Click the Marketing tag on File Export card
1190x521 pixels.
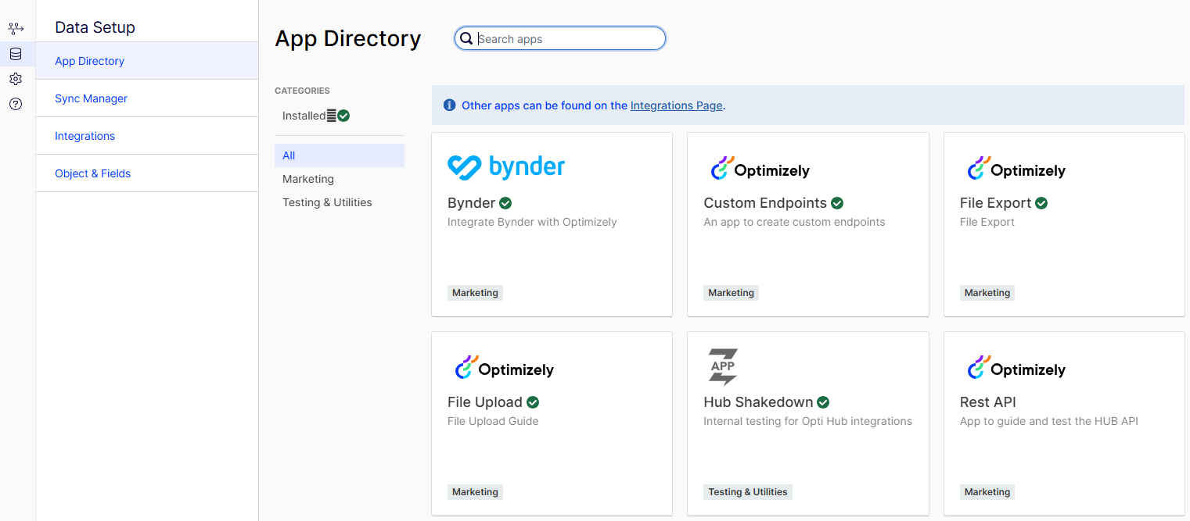987,293
